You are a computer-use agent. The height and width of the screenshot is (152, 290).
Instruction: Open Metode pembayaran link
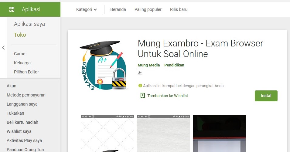tap(26, 95)
